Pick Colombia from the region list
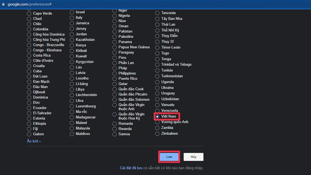 [x=29, y=30]
